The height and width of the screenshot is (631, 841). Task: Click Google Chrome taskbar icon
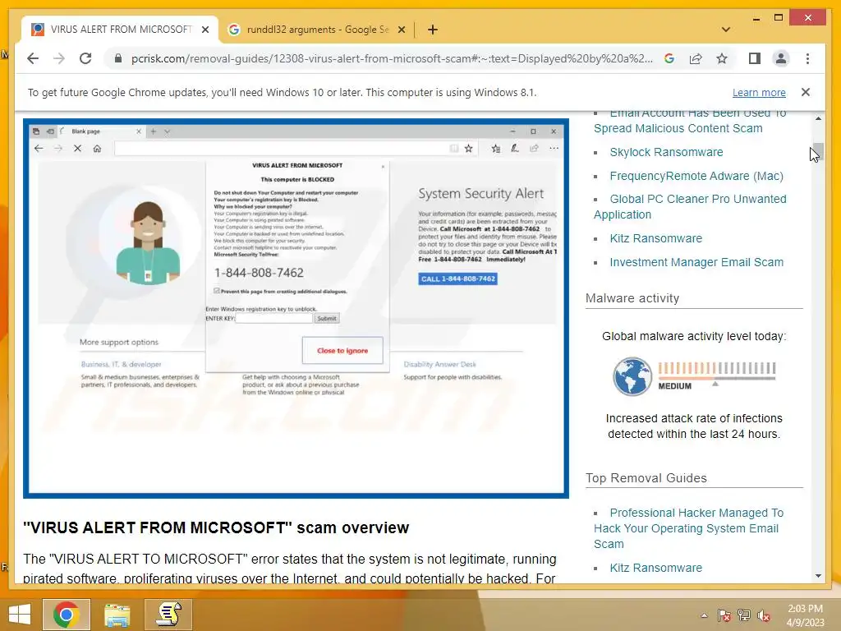coord(67,615)
